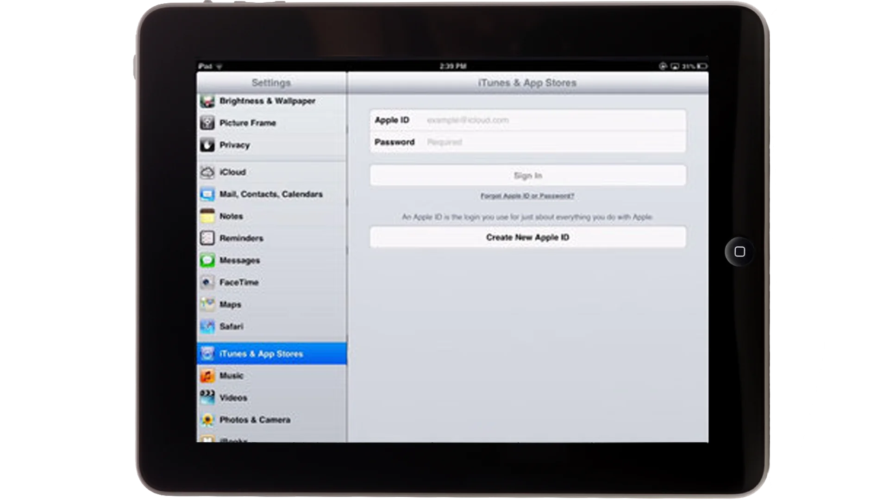Tap the Settings header title
Image resolution: width=889 pixels, height=500 pixels.
point(271,83)
